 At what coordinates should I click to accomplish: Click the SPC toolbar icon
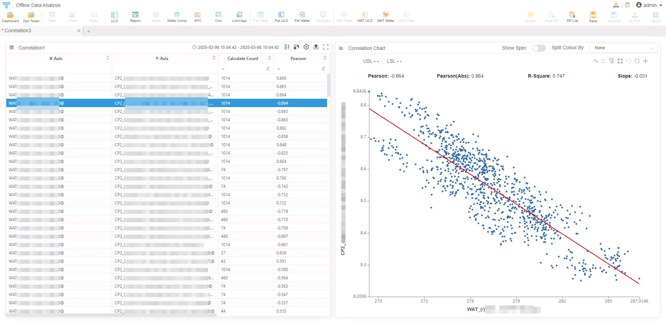(x=197, y=16)
